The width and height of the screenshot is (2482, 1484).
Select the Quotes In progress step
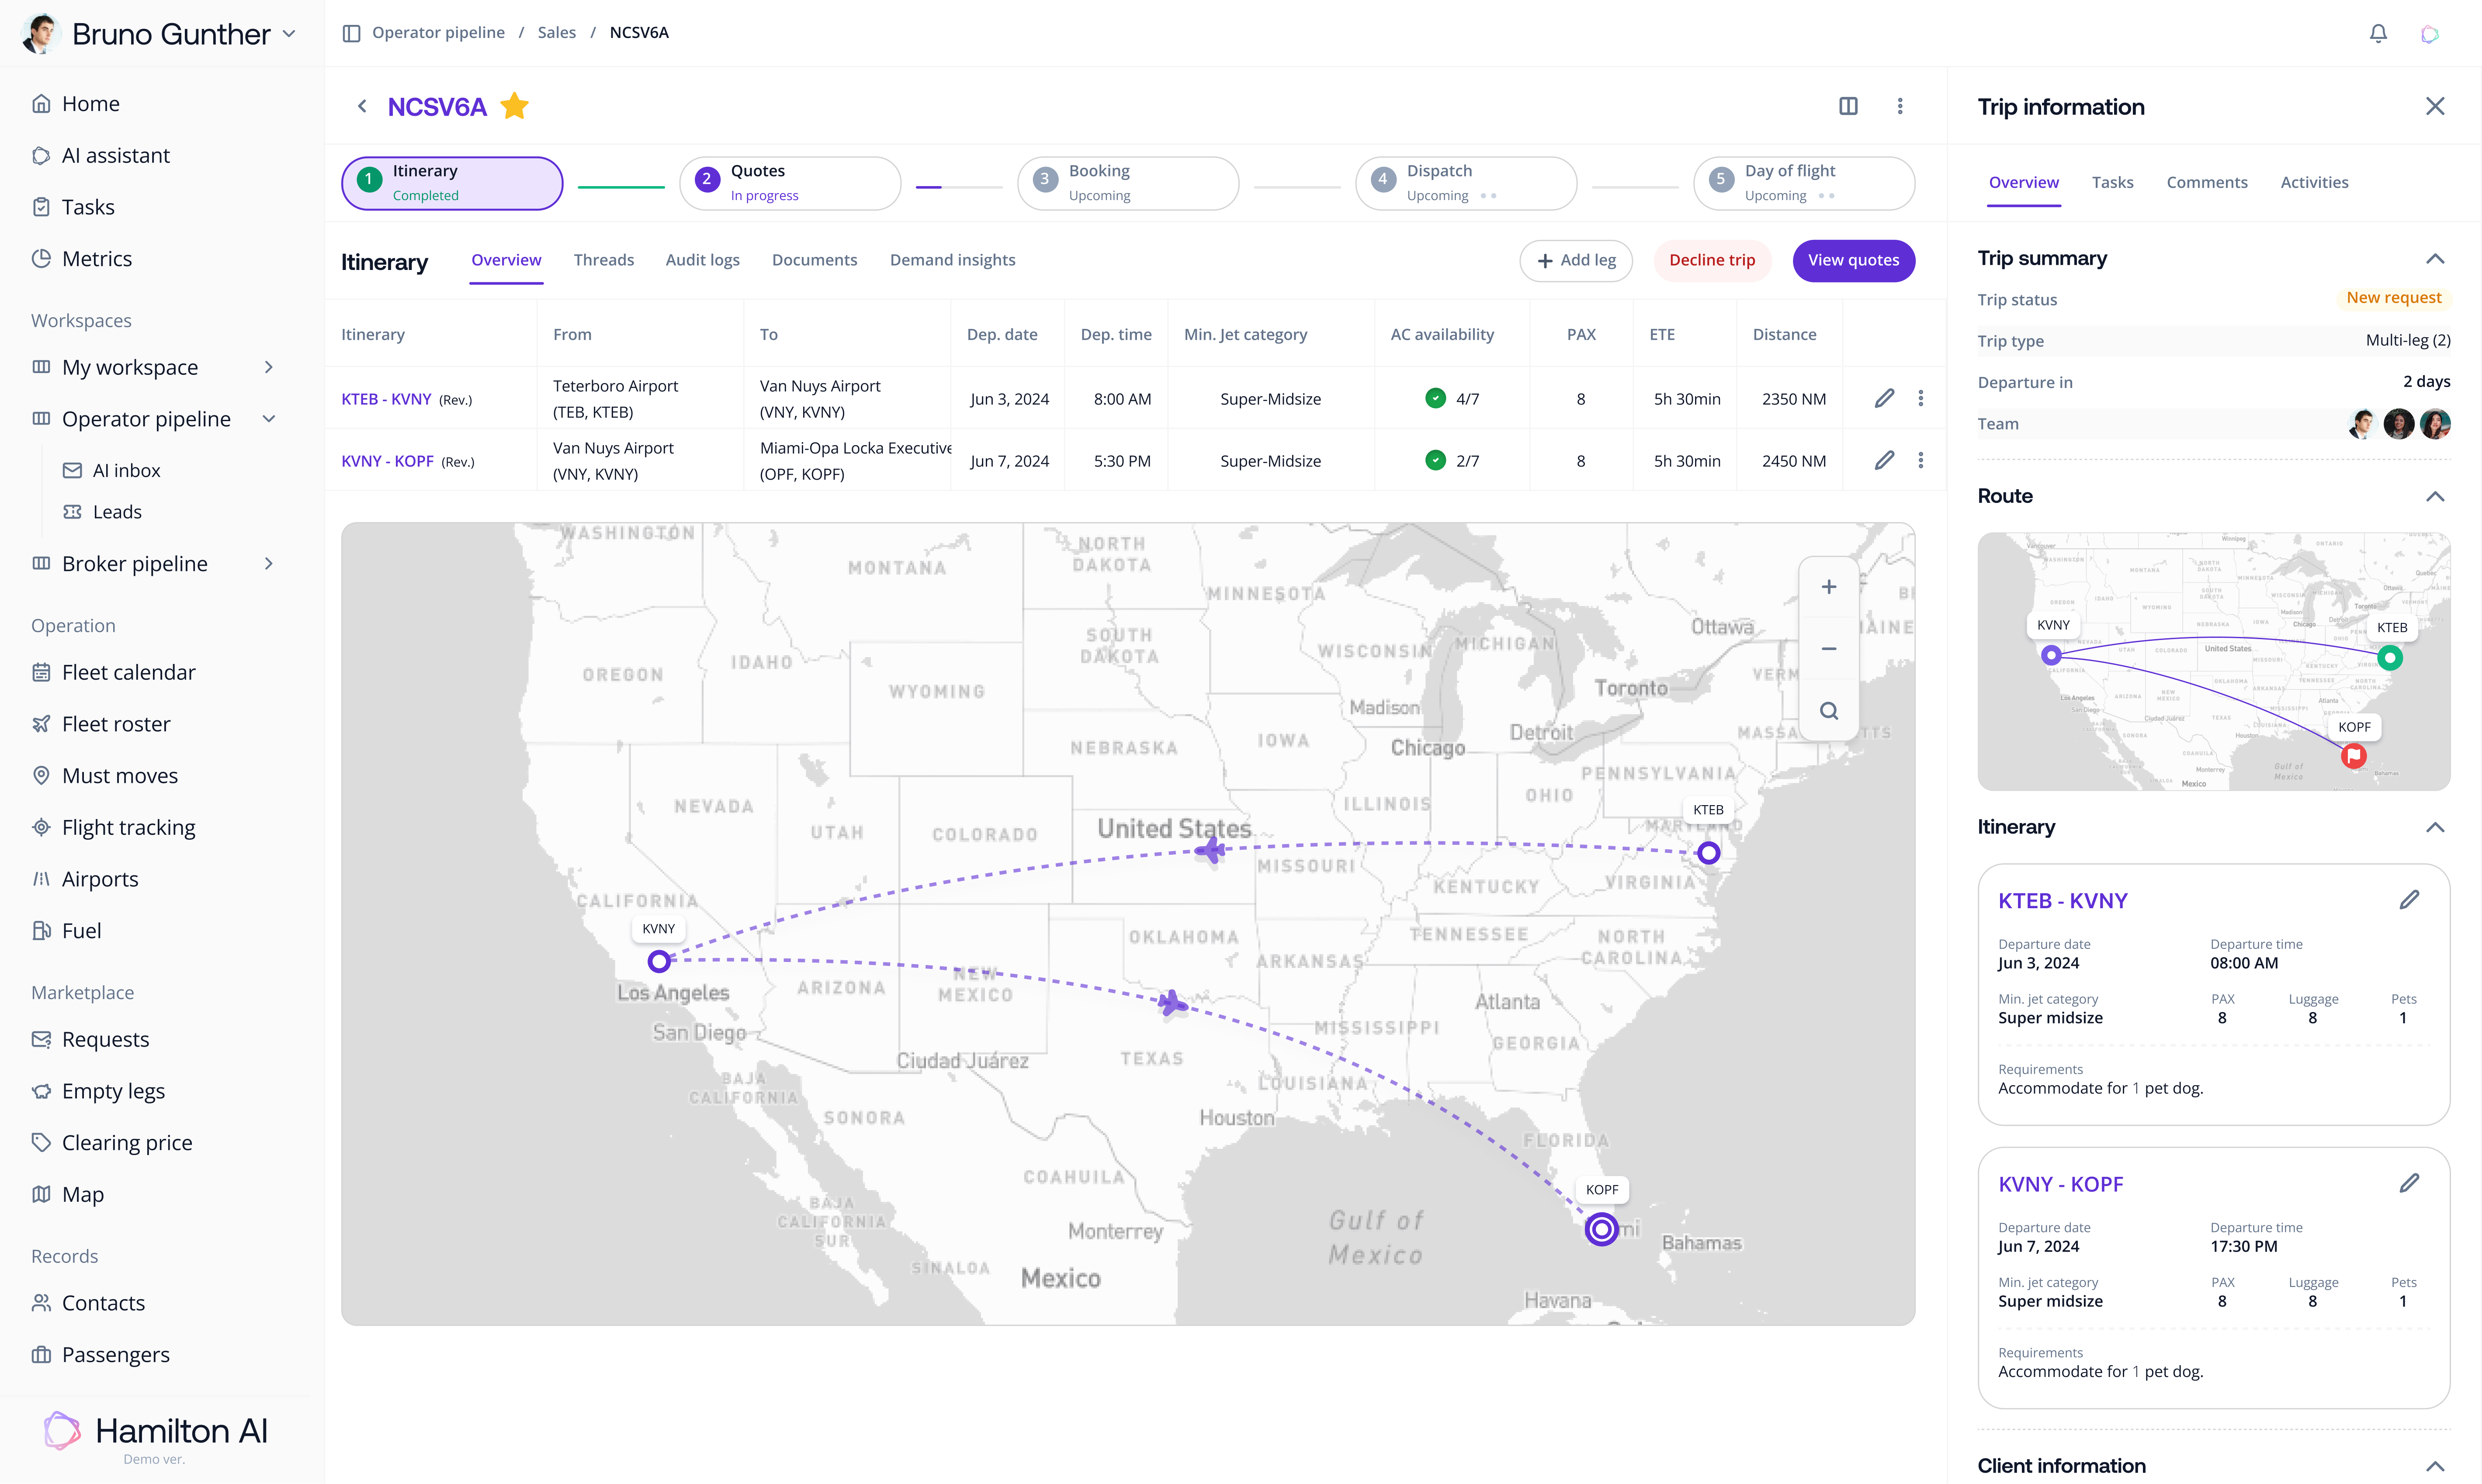click(x=790, y=183)
